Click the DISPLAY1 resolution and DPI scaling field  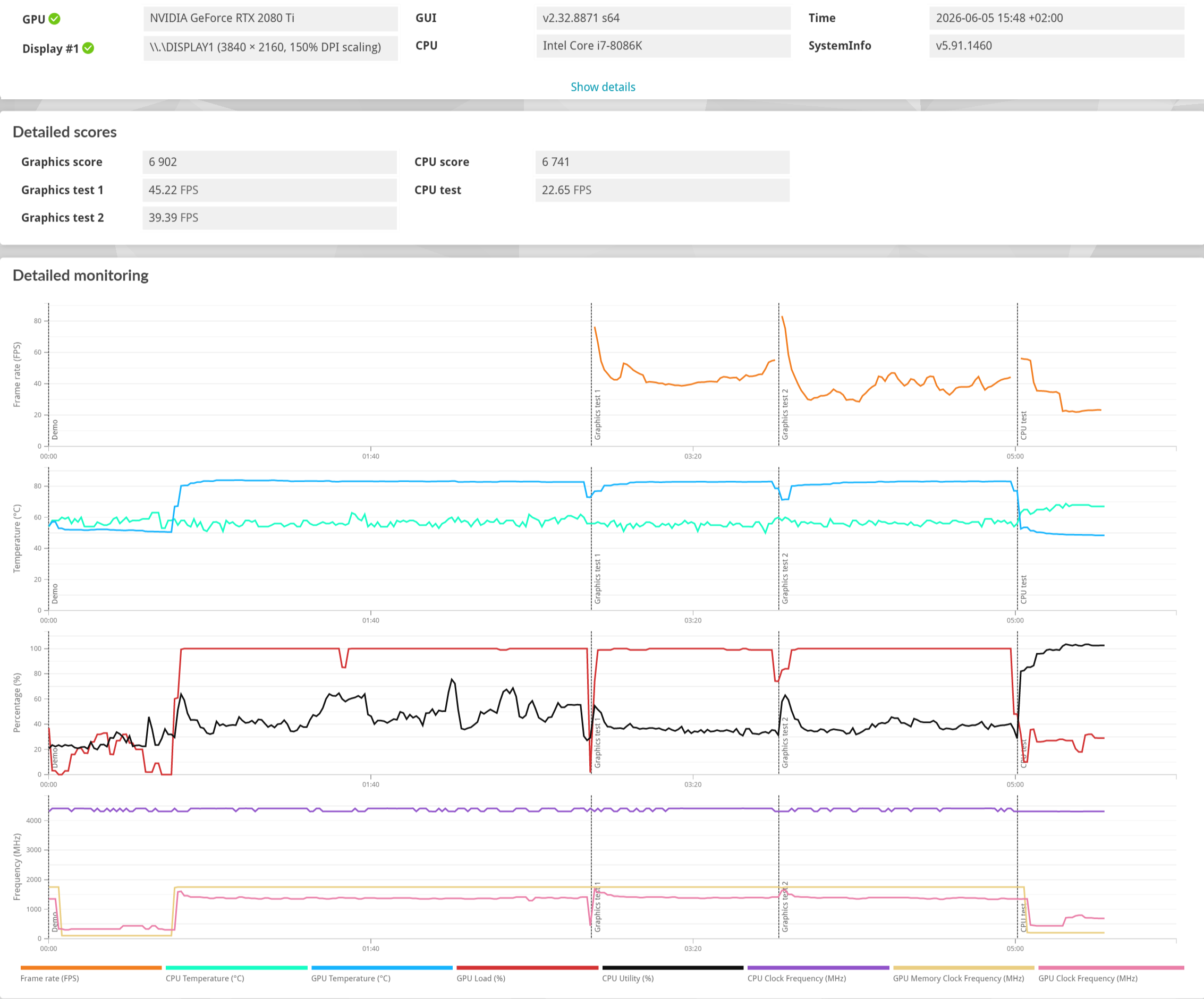(x=270, y=48)
